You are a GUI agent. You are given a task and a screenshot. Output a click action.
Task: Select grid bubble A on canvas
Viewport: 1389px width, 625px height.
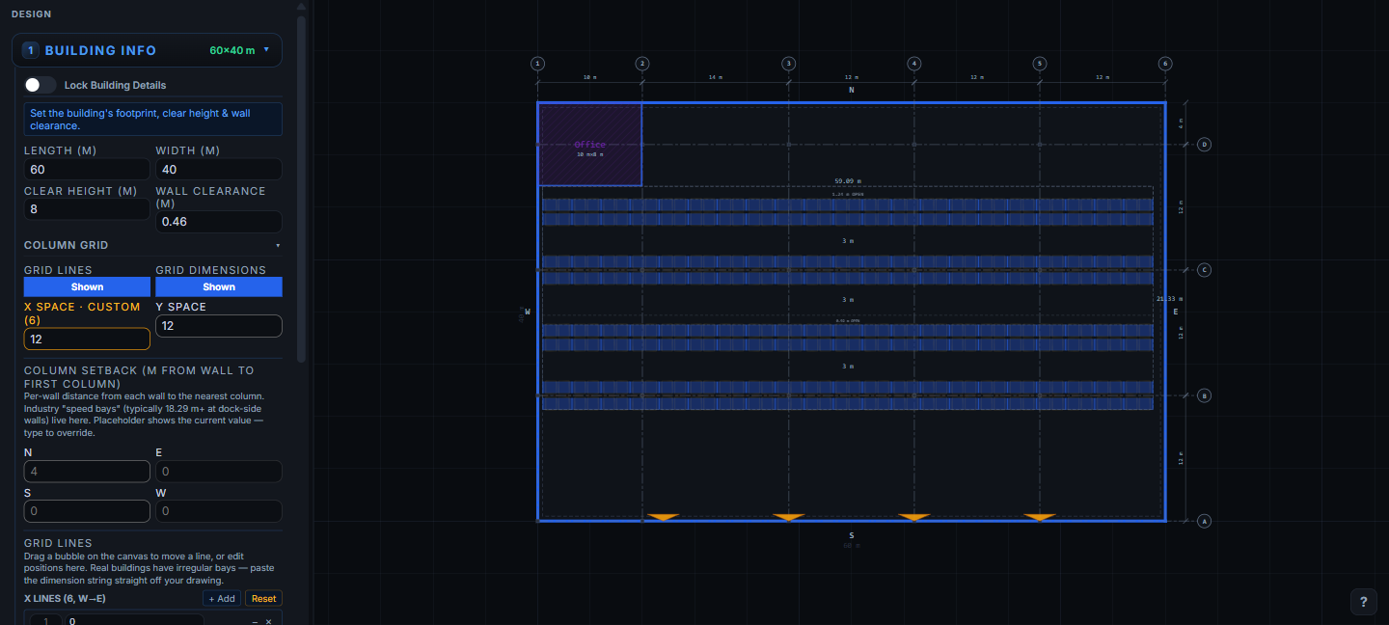pos(1204,521)
